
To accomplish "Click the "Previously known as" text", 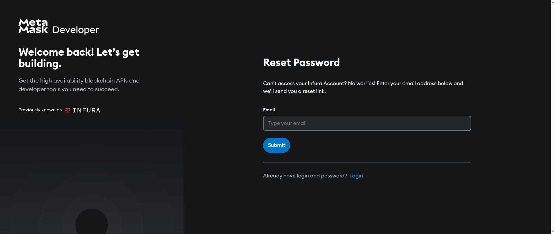I will [x=40, y=110].
